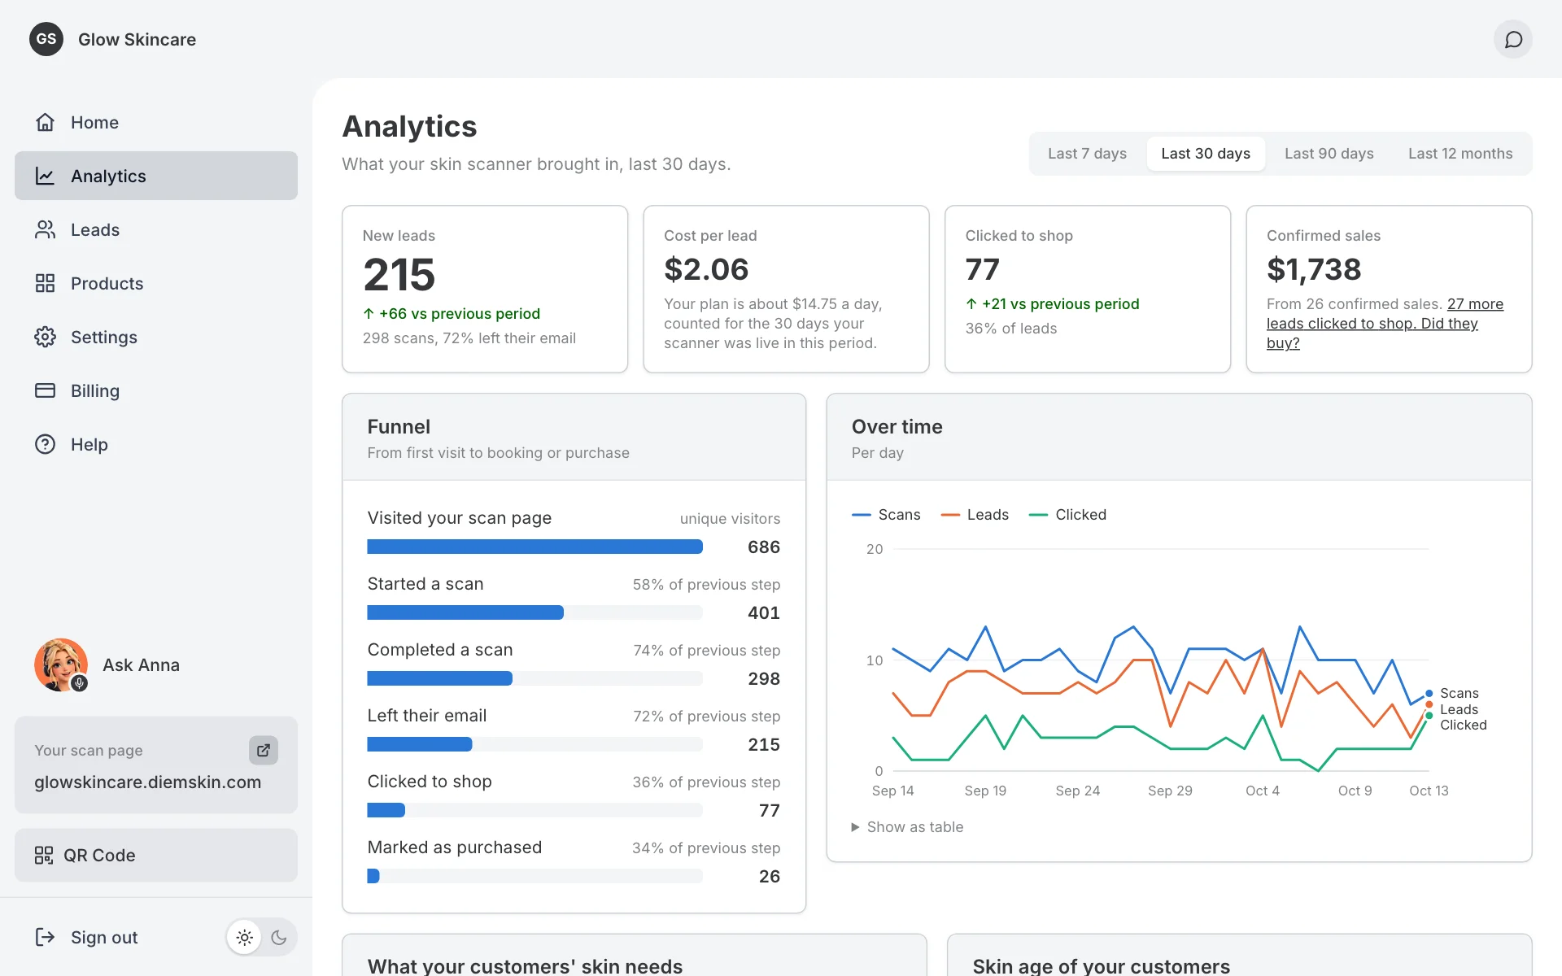
Task: Click funnel value 401
Action: 764,613
